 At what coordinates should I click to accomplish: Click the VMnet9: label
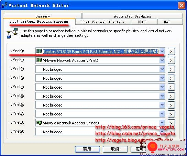point(17,132)
